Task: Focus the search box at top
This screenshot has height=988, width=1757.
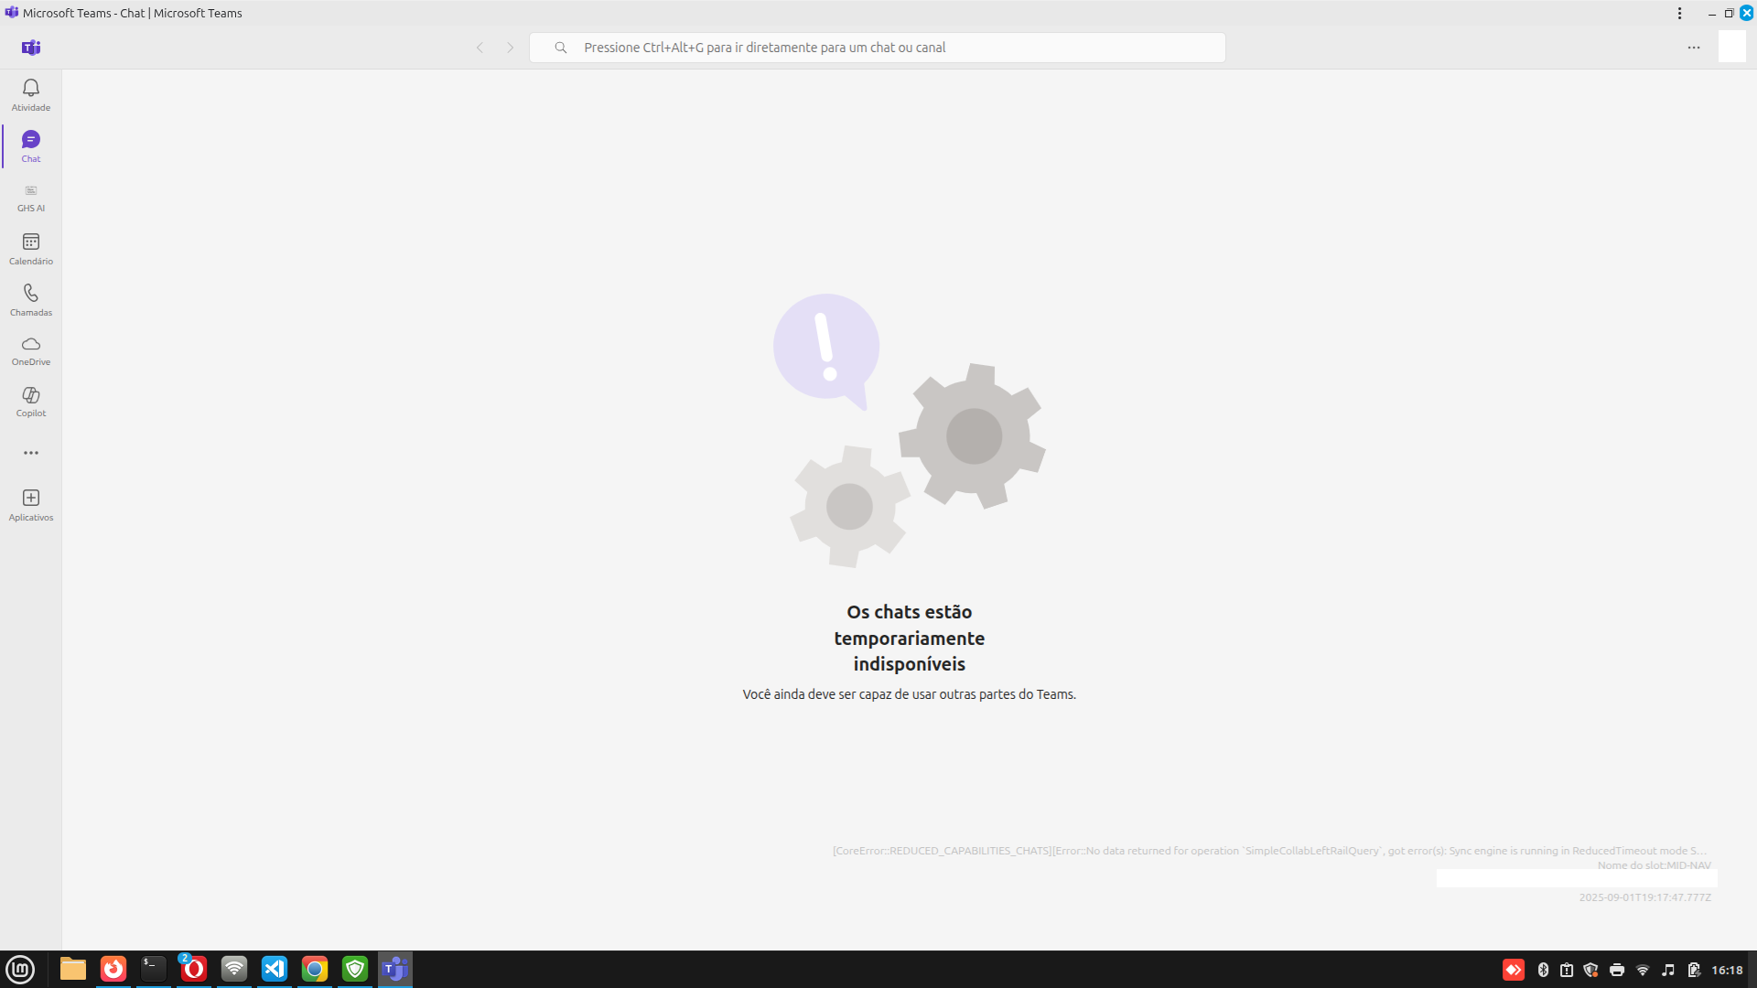Action: click(x=877, y=48)
